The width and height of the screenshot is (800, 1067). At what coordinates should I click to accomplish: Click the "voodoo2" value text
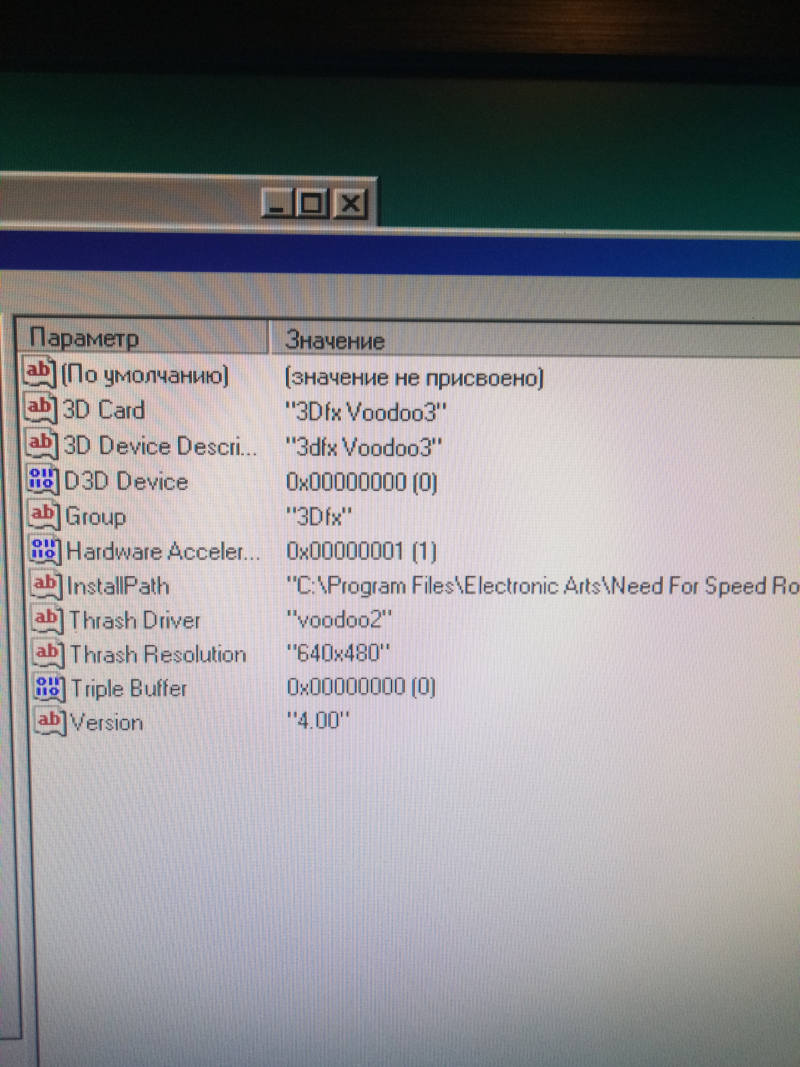click(339, 620)
